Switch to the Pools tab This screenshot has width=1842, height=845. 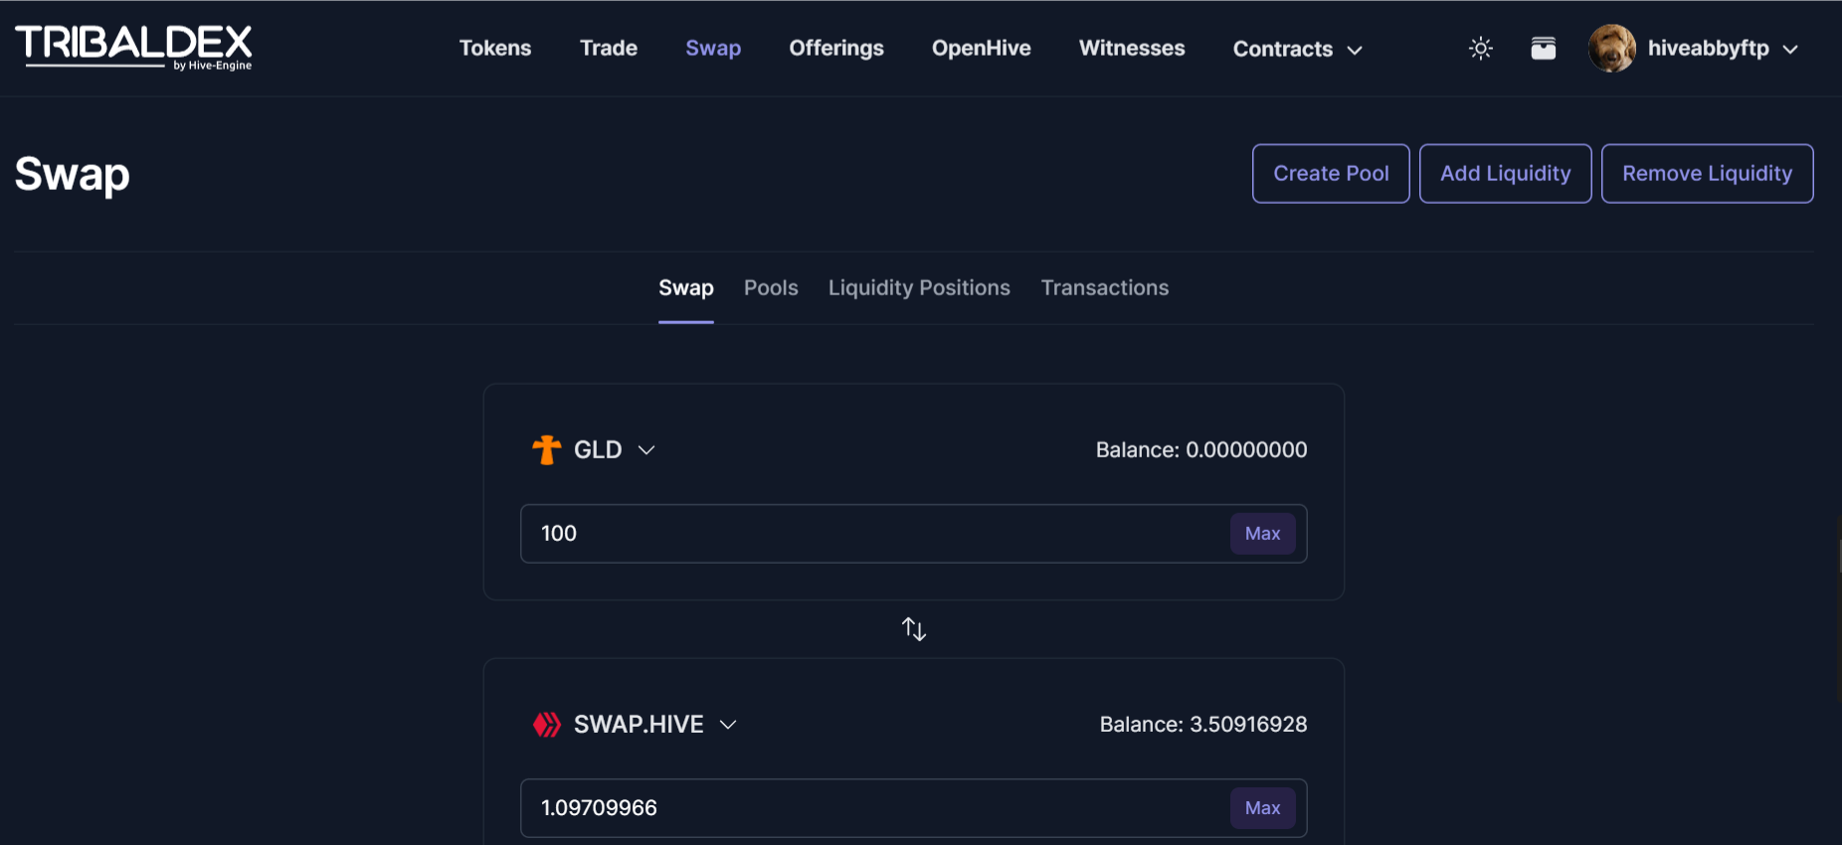[x=771, y=287]
